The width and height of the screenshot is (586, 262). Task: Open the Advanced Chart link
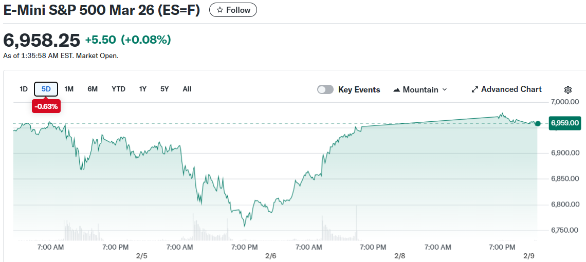tap(506, 89)
